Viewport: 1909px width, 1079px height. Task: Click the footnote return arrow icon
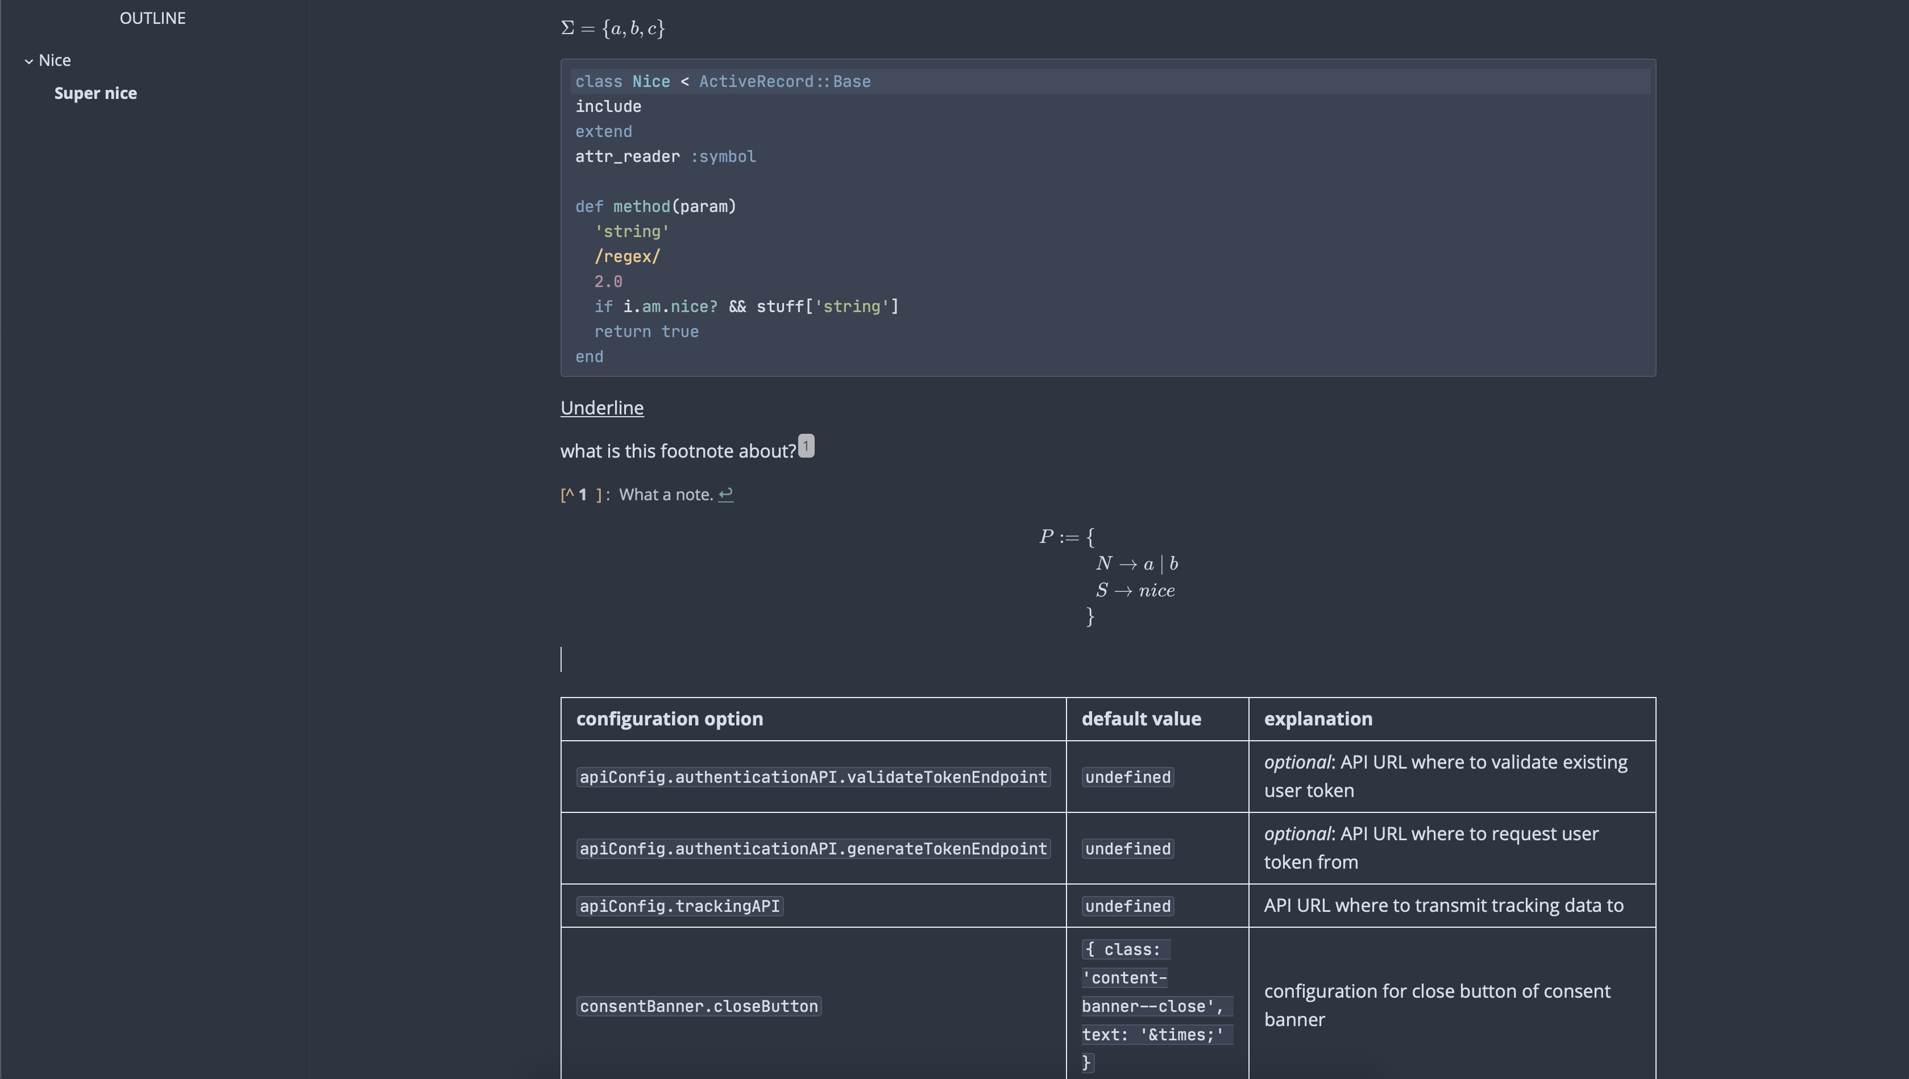tap(725, 494)
